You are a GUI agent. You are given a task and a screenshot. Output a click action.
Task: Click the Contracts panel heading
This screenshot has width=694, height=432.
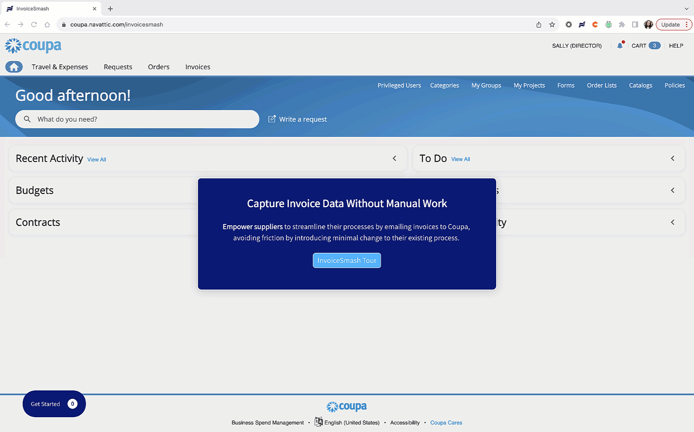pos(38,222)
